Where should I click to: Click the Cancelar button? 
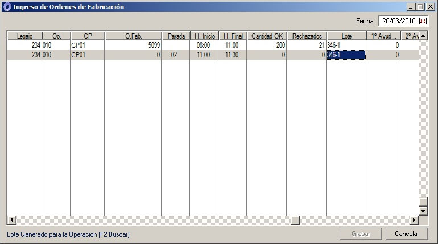pyautogui.click(x=406, y=234)
